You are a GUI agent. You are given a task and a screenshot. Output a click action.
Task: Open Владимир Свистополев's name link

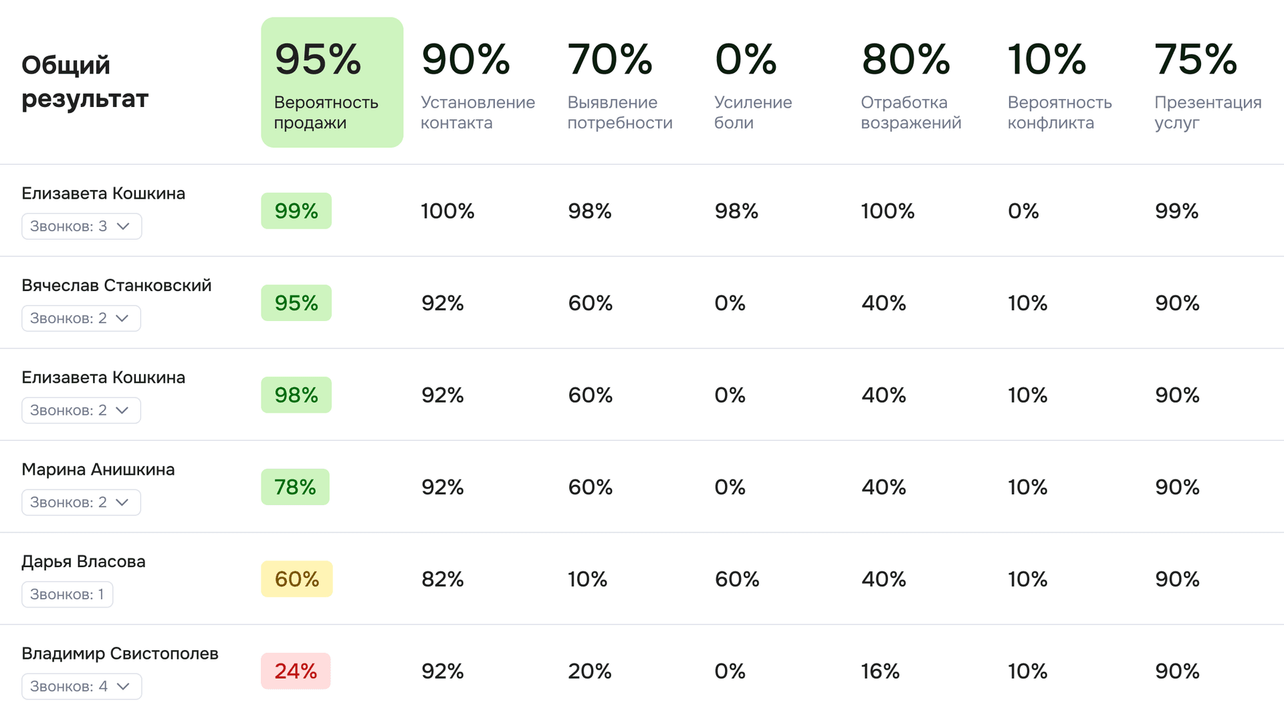tap(120, 653)
